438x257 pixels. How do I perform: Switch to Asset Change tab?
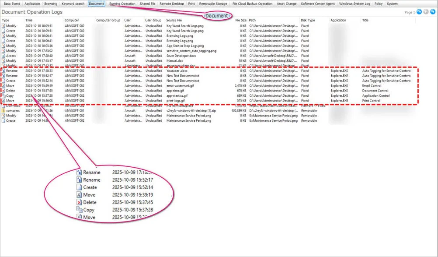[x=287, y=4]
